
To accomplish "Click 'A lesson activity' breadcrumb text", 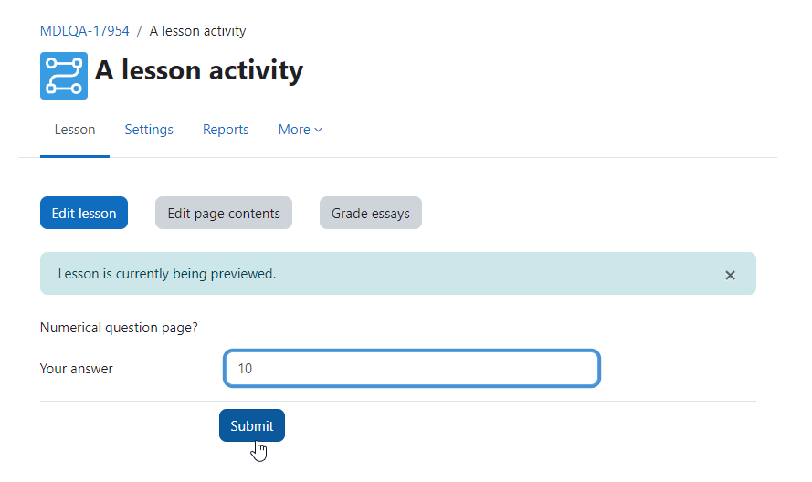I will (197, 31).
